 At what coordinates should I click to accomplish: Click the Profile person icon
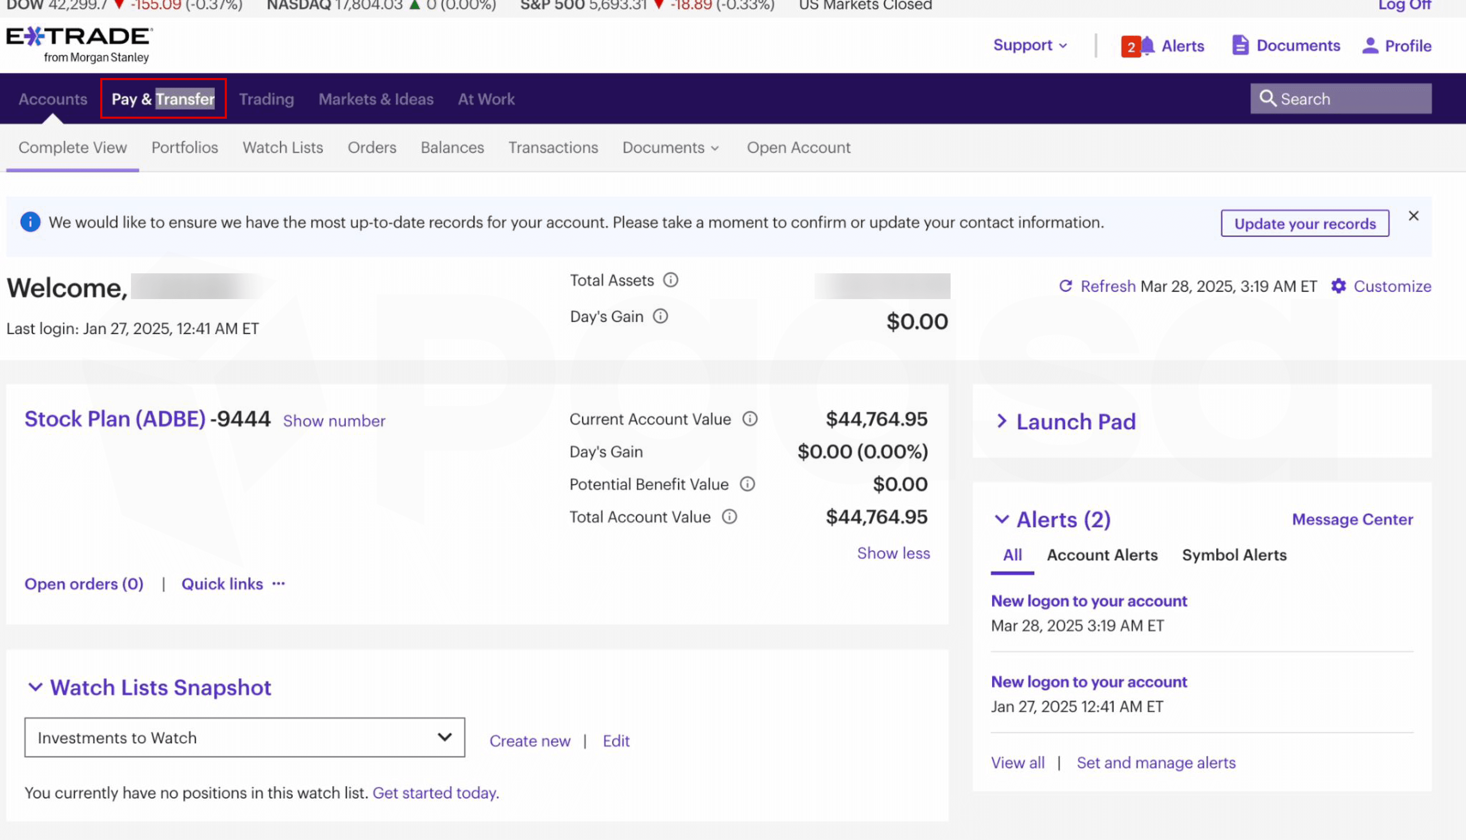pos(1370,45)
